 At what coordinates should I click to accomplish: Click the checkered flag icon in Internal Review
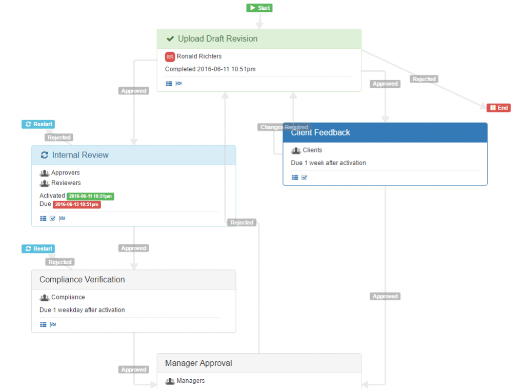[x=62, y=219]
